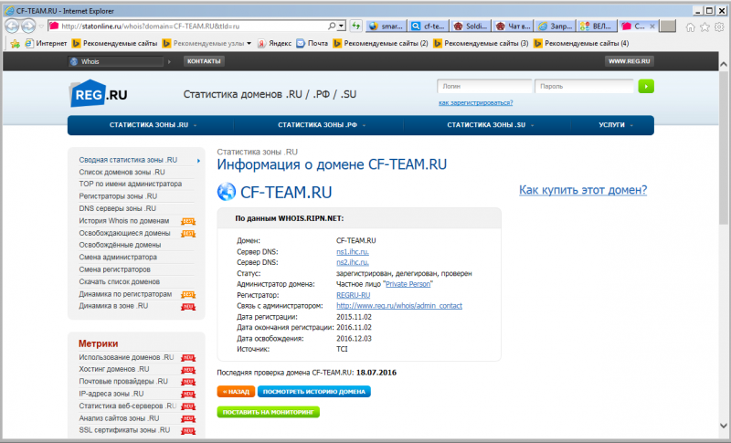Click the Пароль input field
The image size is (731, 443).
coord(584,86)
